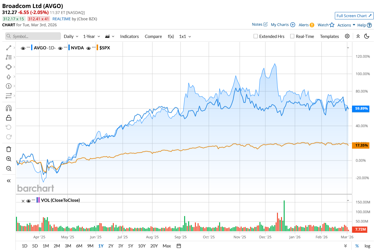This screenshot has width=374, height=250.
Task: Open the Indicators panel
Action: coord(130,36)
